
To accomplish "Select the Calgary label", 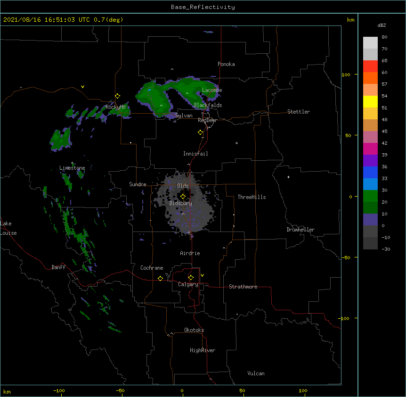I will 188,284.
